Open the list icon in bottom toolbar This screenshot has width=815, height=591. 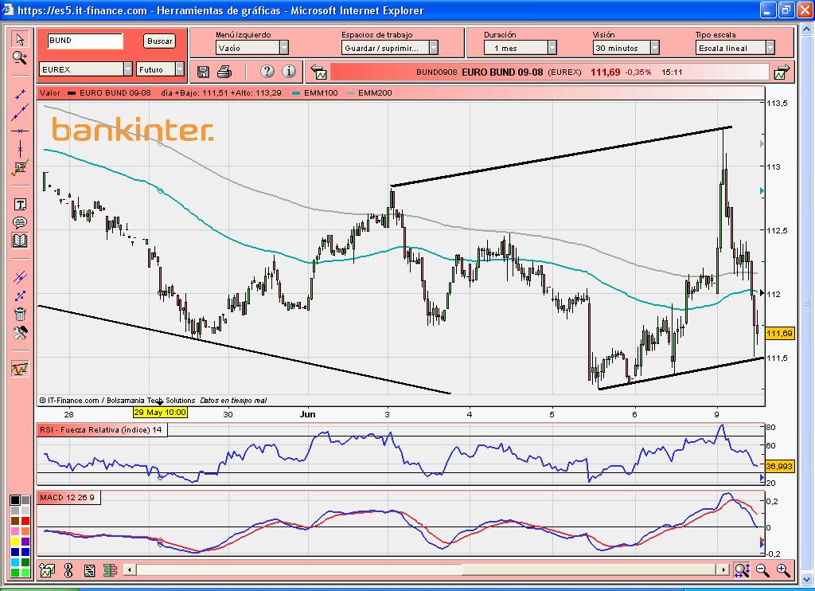89,571
